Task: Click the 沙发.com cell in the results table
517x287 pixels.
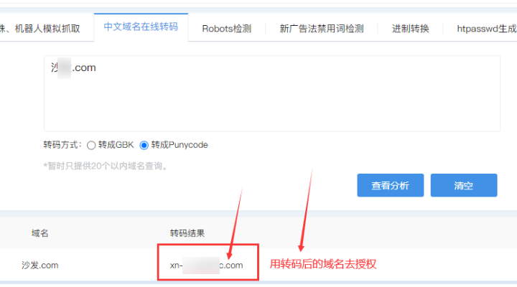Action: [x=39, y=265]
